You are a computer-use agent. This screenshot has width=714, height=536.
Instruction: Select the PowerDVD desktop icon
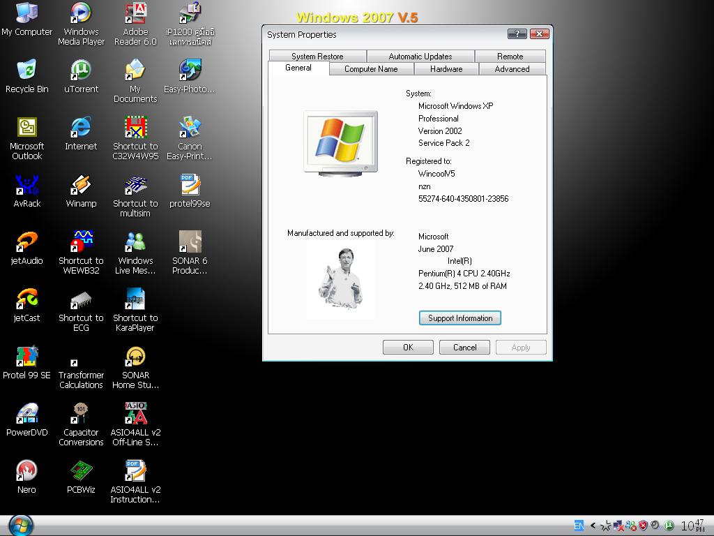(27, 420)
